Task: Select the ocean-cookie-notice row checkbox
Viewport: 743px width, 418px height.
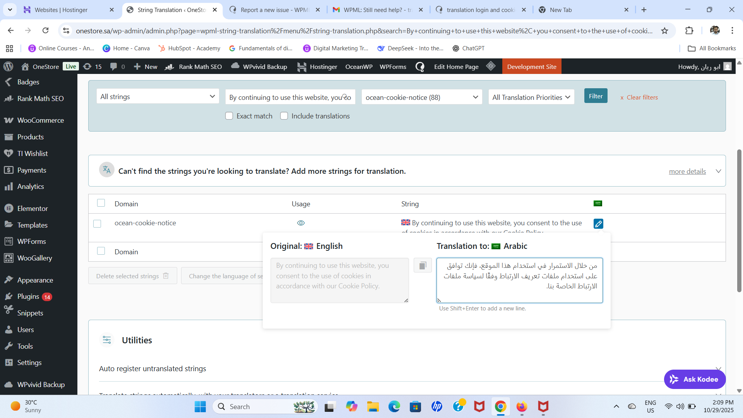Action: click(97, 224)
